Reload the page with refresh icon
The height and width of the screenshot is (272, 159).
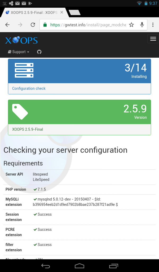[x=33, y=25]
